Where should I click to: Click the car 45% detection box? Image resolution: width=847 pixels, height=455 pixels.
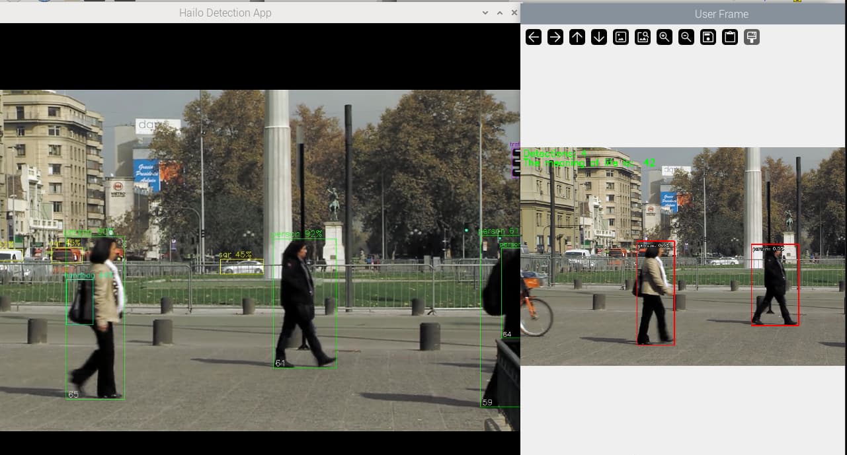pyautogui.click(x=241, y=266)
